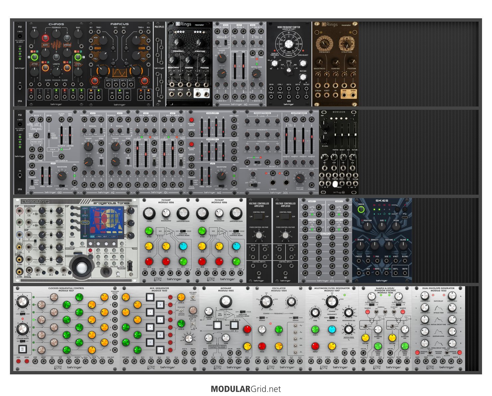492x396 pixels.
Task: Click the DISPLAY button on Structure module
Action: (x=72, y=244)
